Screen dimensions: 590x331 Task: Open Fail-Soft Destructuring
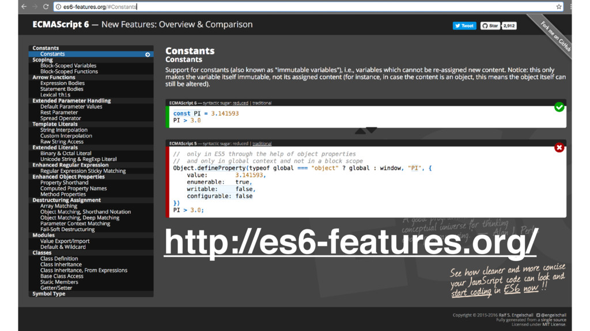pyautogui.click(x=67, y=229)
